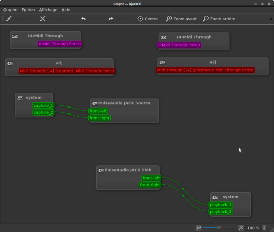Image resolution: width=274 pixels, height=232 pixels.
Task: Select front-right port of PulseAudio JACK Source
Action: pyautogui.click(x=99, y=118)
